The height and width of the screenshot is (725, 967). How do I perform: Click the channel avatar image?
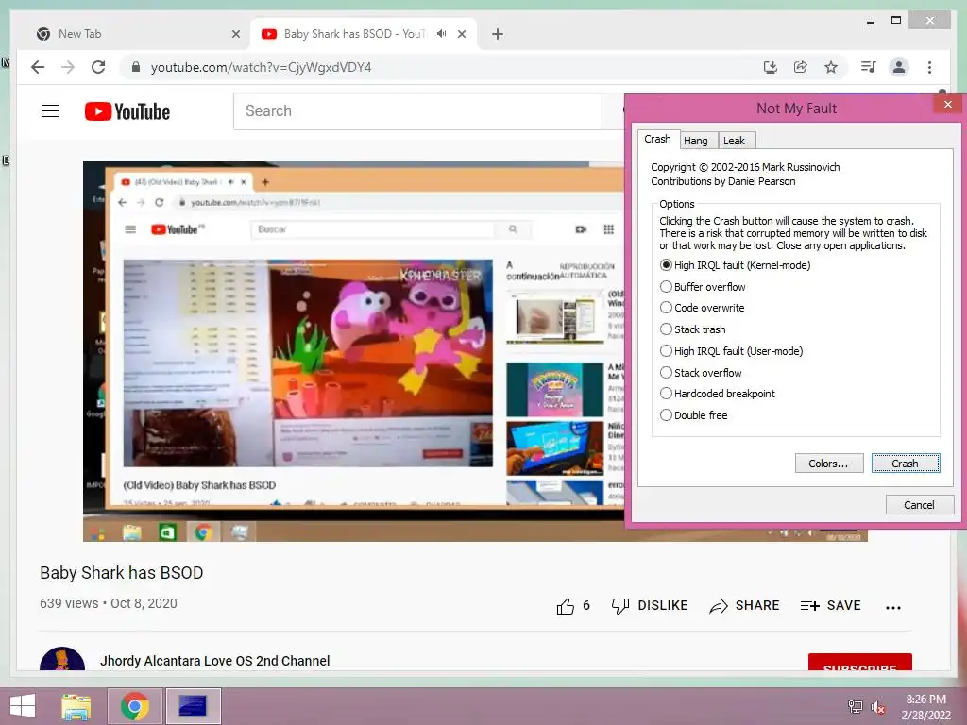(x=62, y=659)
